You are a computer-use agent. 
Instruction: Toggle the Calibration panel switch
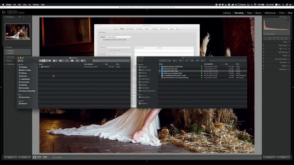point(264,69)
